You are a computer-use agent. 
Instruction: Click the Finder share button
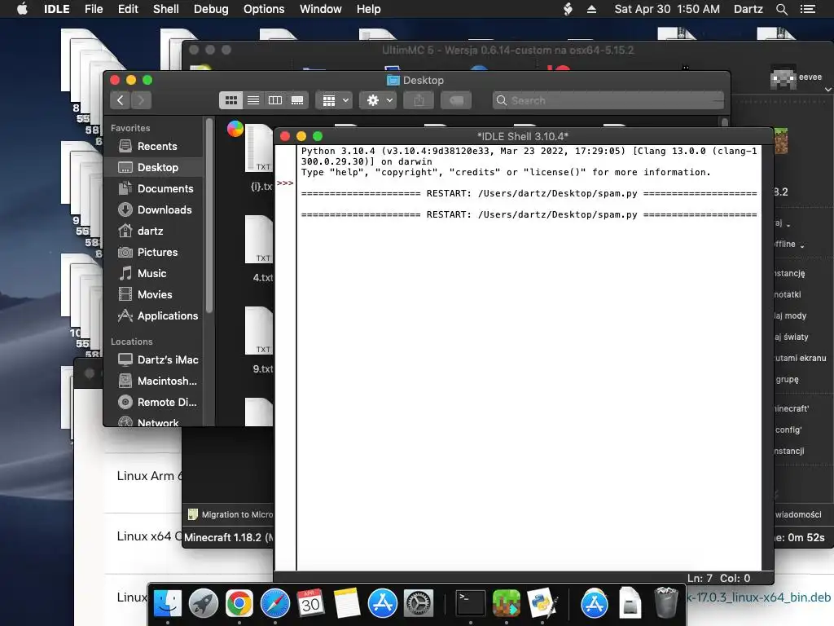click(x=419, y=100)
